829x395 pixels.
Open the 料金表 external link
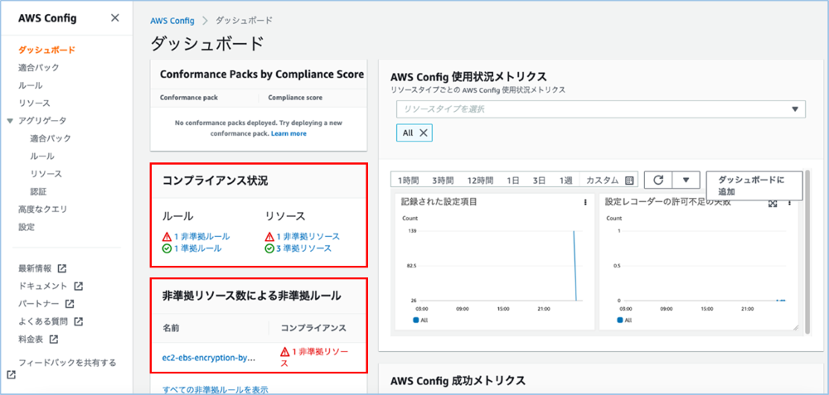(31, 339)
